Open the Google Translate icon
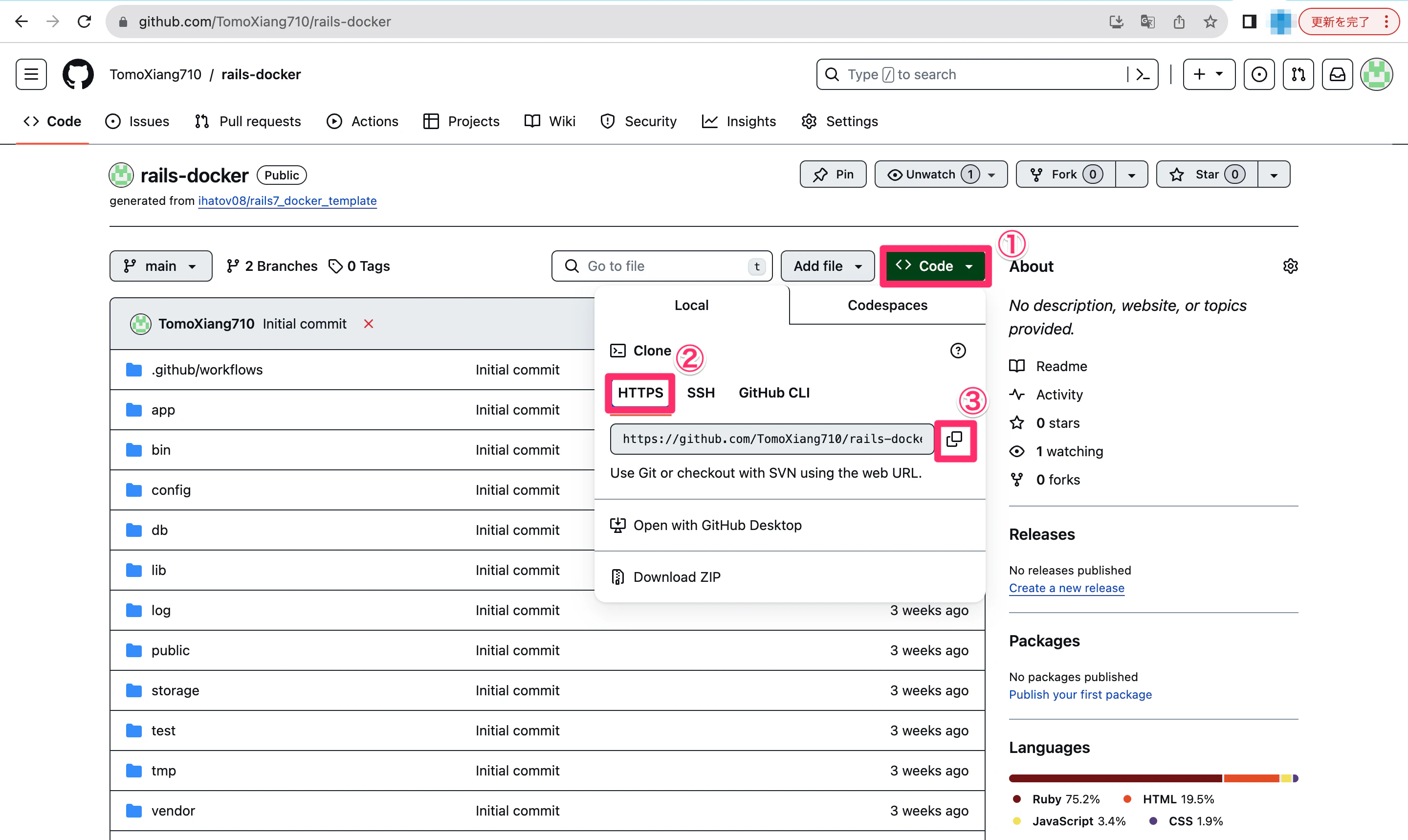Viewport: 1408px width, 840px height. tap(1148, 22)
